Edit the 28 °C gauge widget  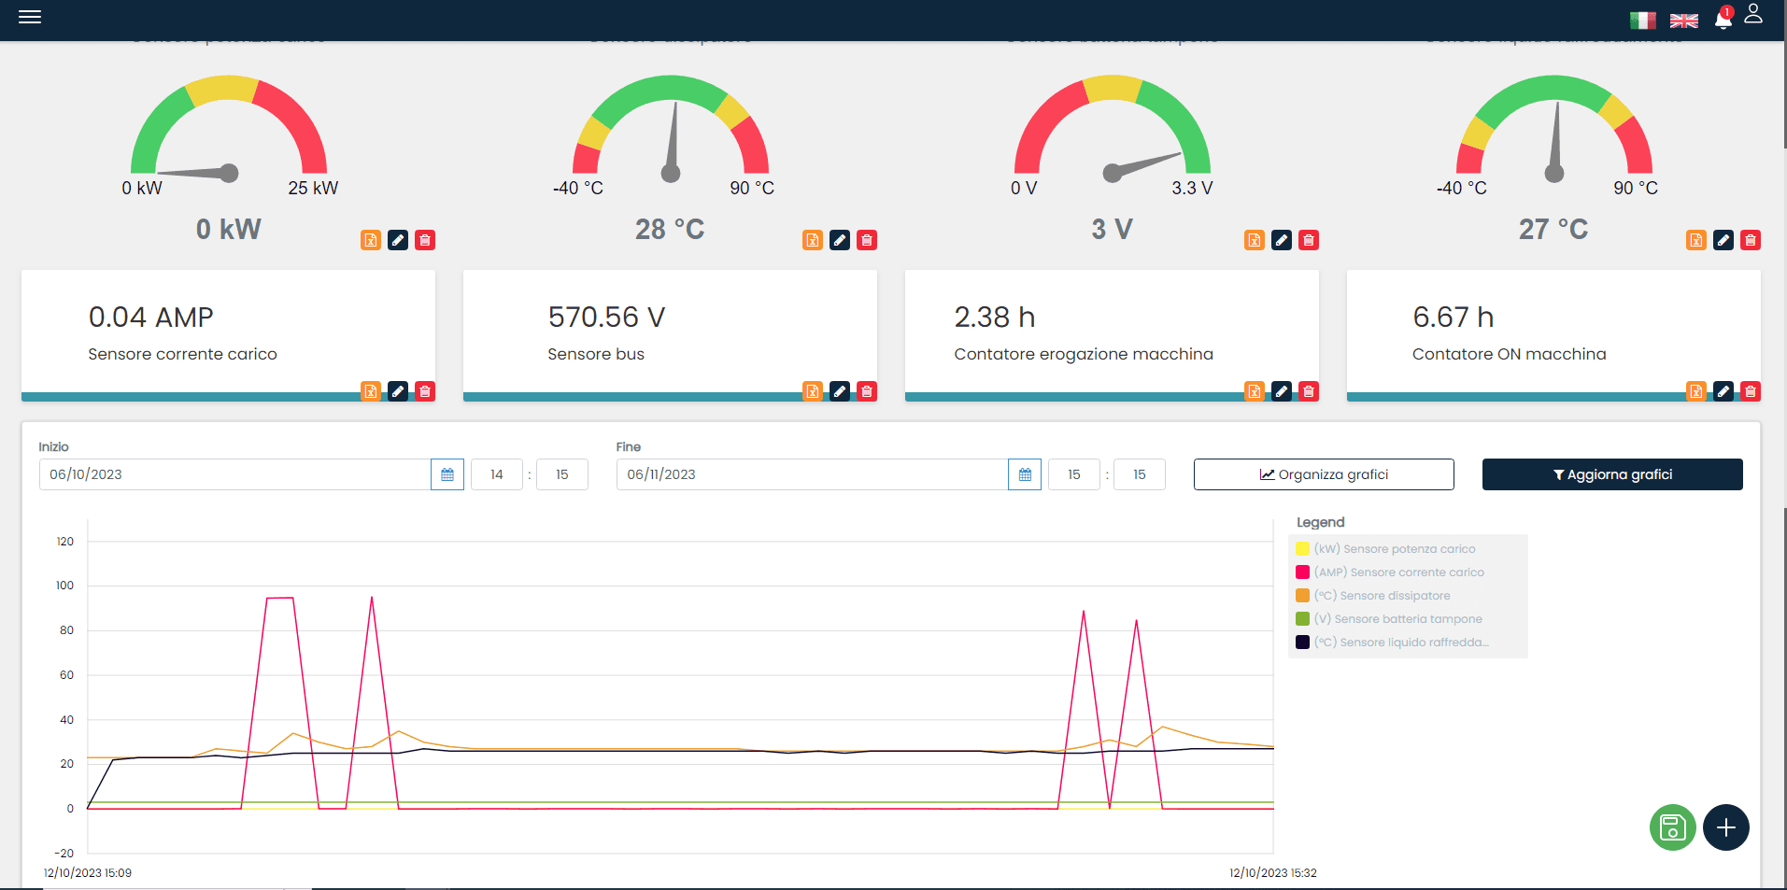pos(840,240)
